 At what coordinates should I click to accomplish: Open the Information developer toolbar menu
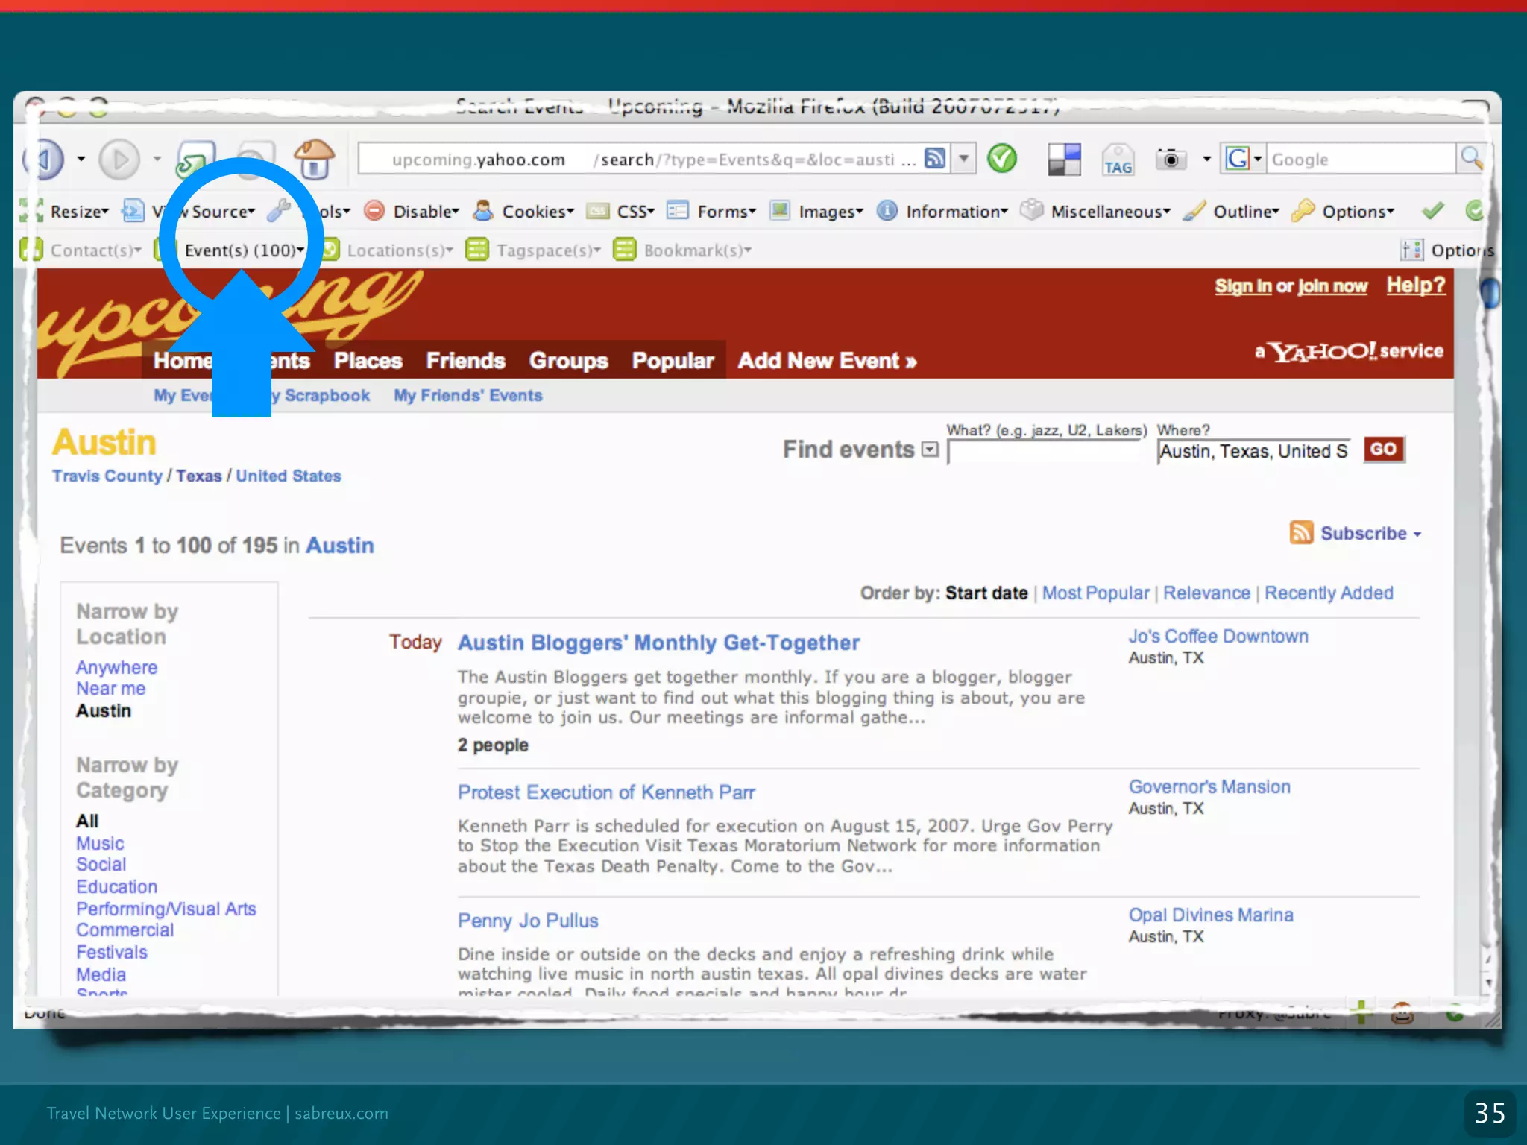pos(942,212)
